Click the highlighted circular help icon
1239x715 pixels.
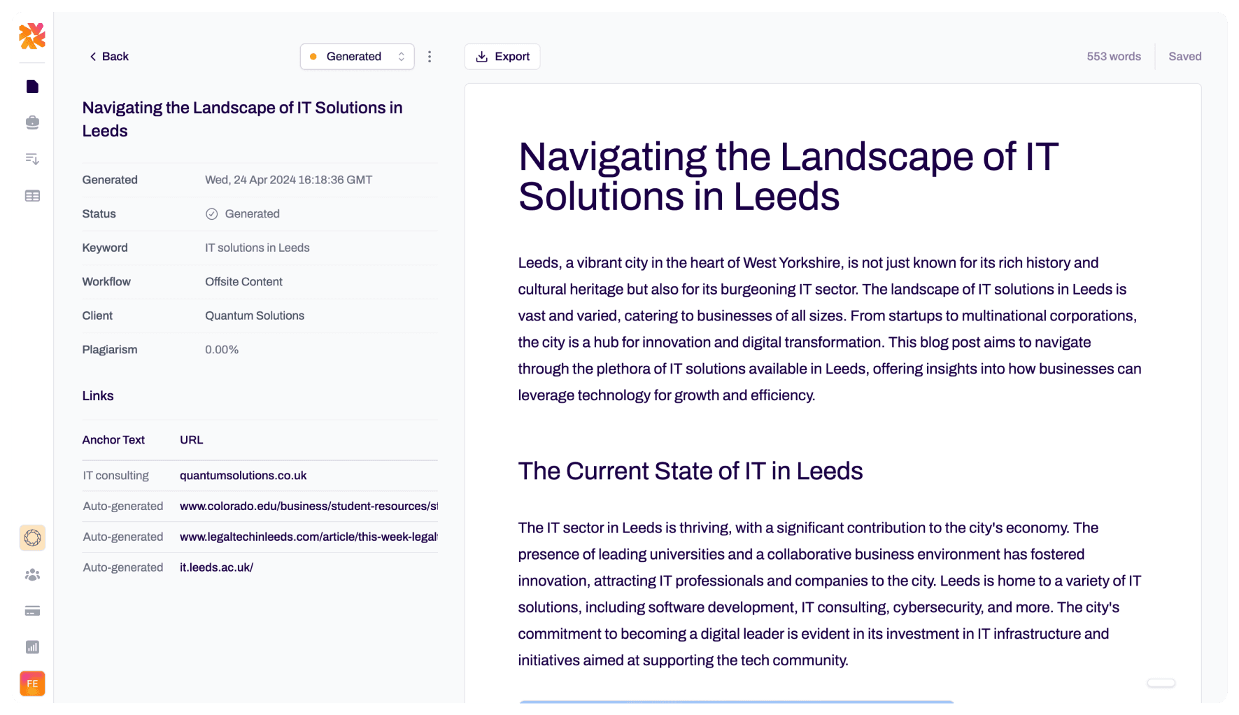point(32,538)
